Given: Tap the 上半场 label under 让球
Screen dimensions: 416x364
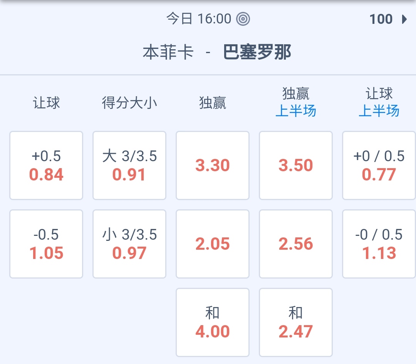Looking at the screenshot, I should pyautogui.click(x=379, y=111).
